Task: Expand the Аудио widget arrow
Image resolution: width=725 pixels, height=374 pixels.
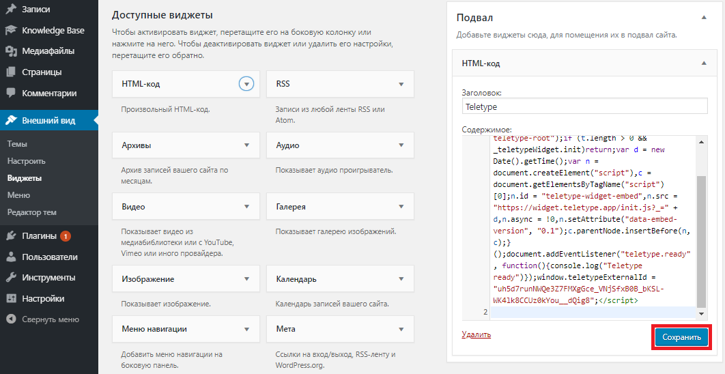Action: click(x=401, y=145)
